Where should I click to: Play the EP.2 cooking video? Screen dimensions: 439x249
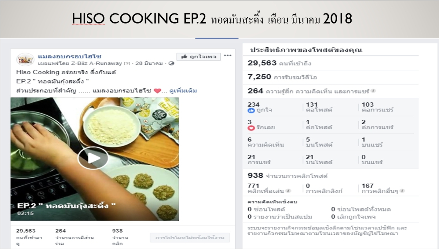[93, 158]
